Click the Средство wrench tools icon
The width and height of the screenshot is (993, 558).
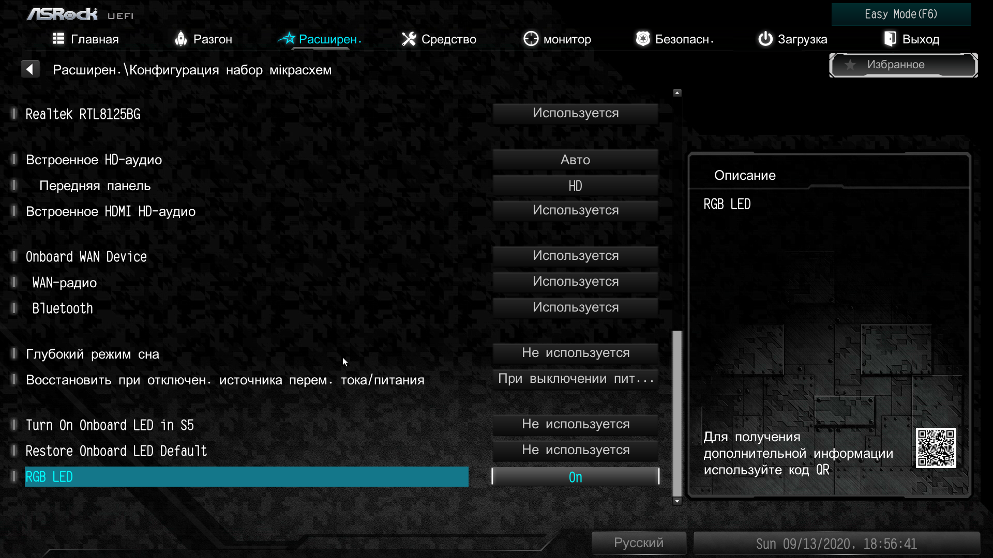coord(409,39)
